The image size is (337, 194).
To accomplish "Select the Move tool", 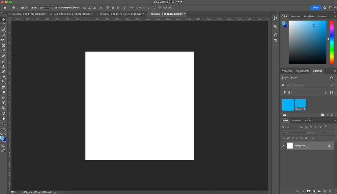I will point(4,19).
